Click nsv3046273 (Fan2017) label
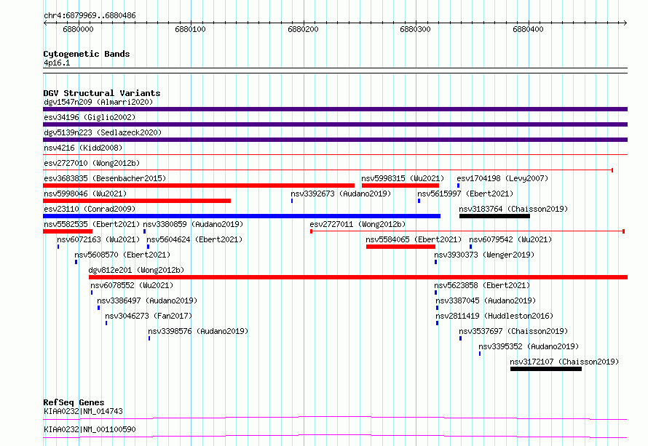 pyautogui.click(x=149, y=316)
